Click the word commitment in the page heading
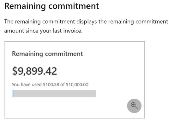Viewport: 175px width, 133px height. click(x=74, y=6)
